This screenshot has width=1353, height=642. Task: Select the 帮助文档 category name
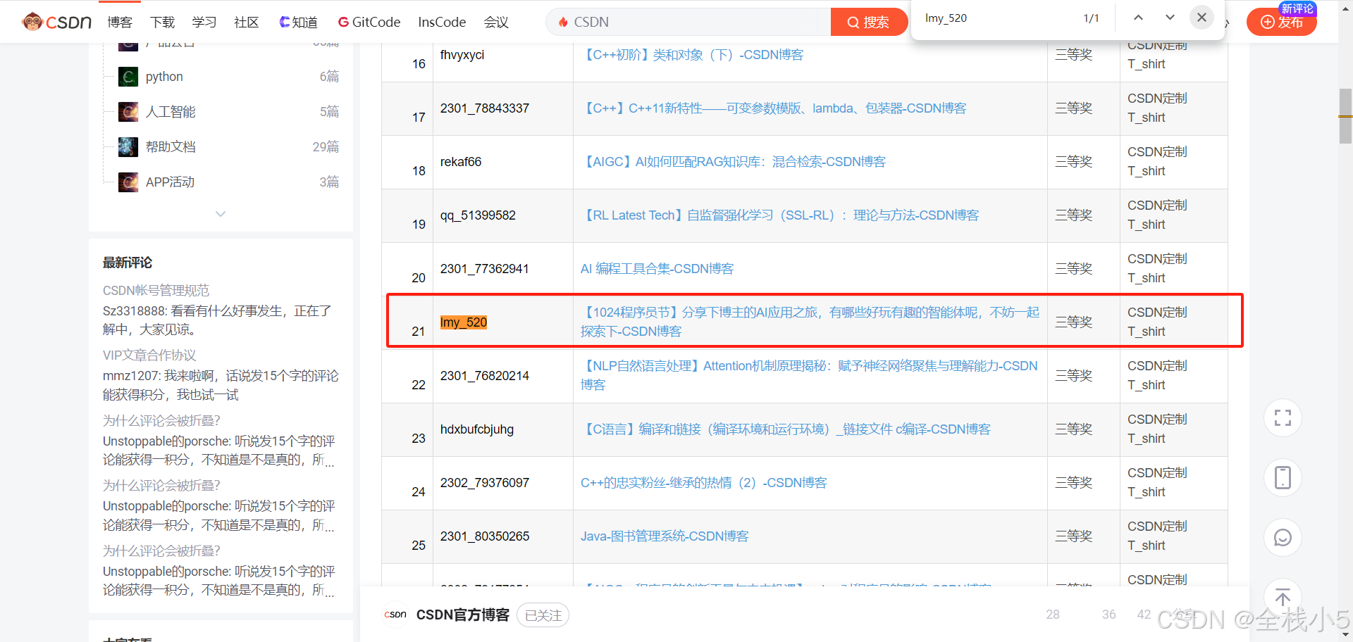point(171,147)
